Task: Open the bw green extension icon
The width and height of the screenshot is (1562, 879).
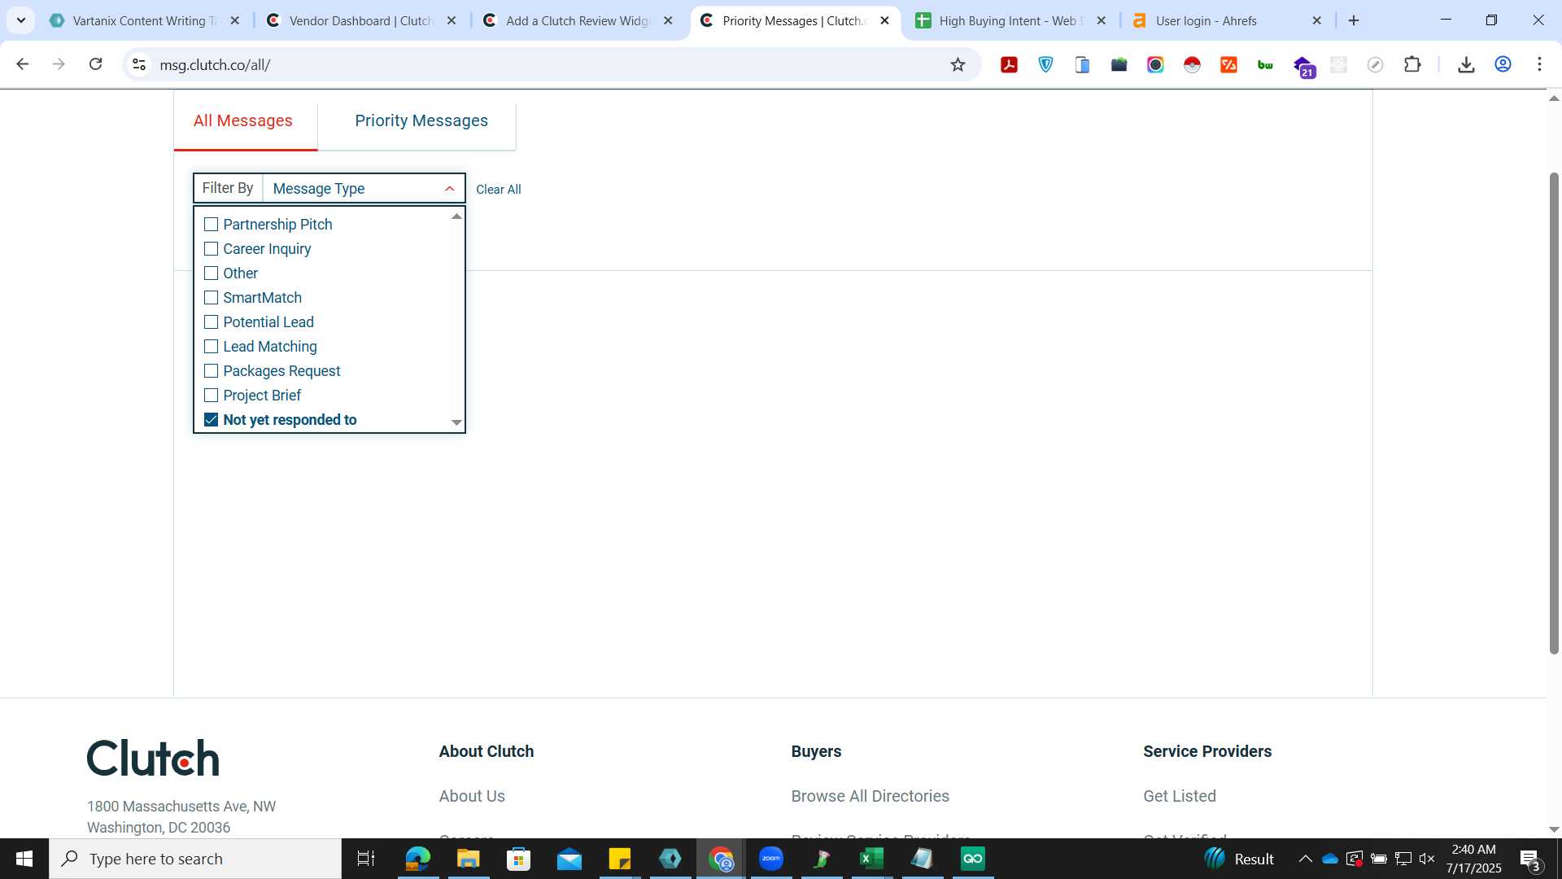Action: 1265,65
